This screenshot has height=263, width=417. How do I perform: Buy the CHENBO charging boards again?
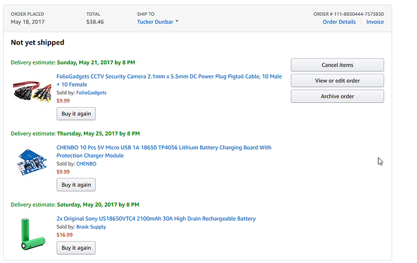76,184
